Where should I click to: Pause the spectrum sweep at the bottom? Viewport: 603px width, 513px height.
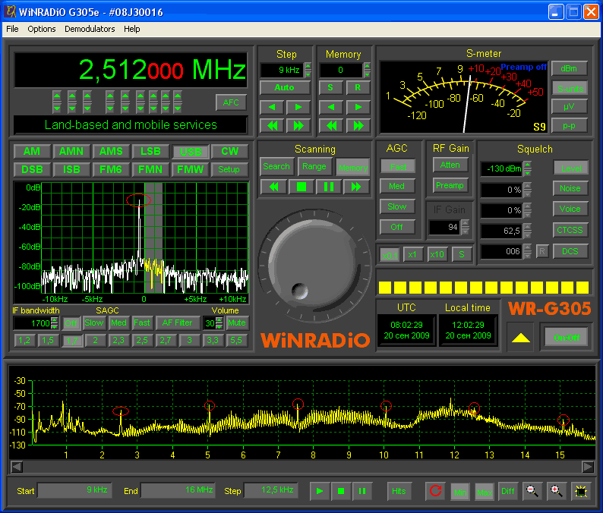[362, 491]
